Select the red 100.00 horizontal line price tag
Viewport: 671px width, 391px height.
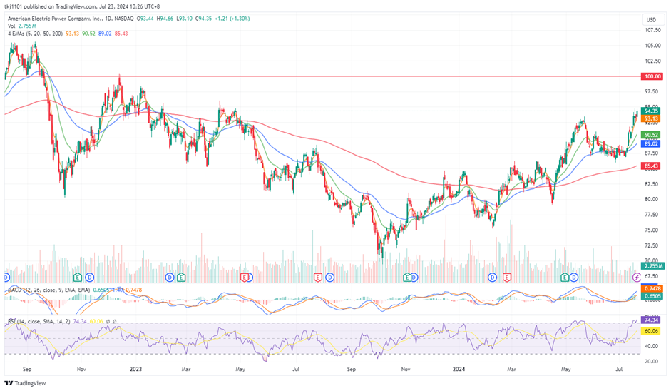pyautogui.click(x=652, y=76)
